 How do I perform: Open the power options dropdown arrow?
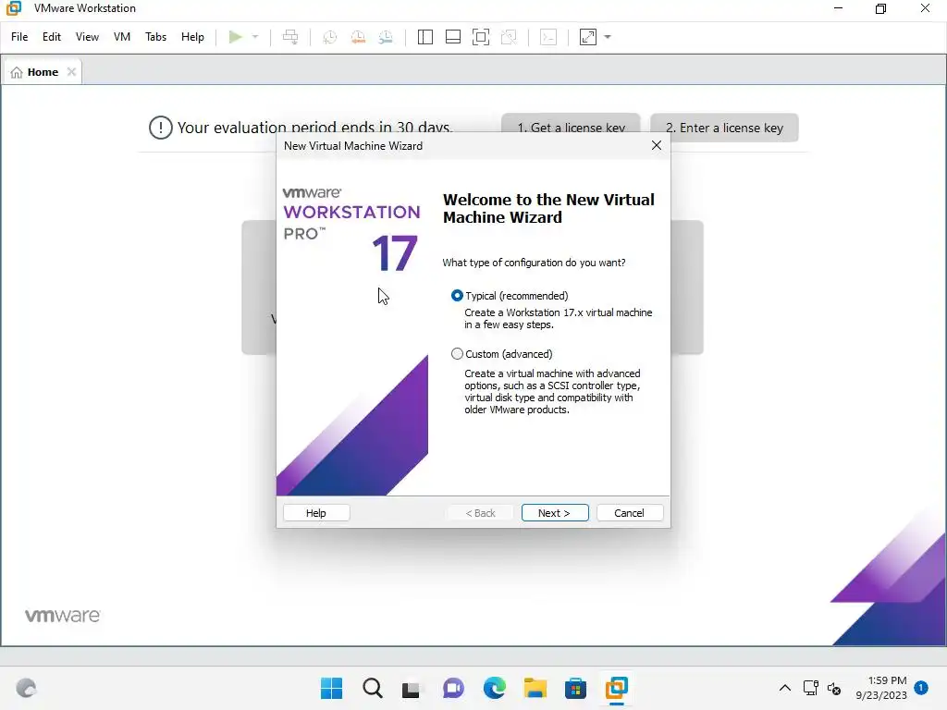255,37
